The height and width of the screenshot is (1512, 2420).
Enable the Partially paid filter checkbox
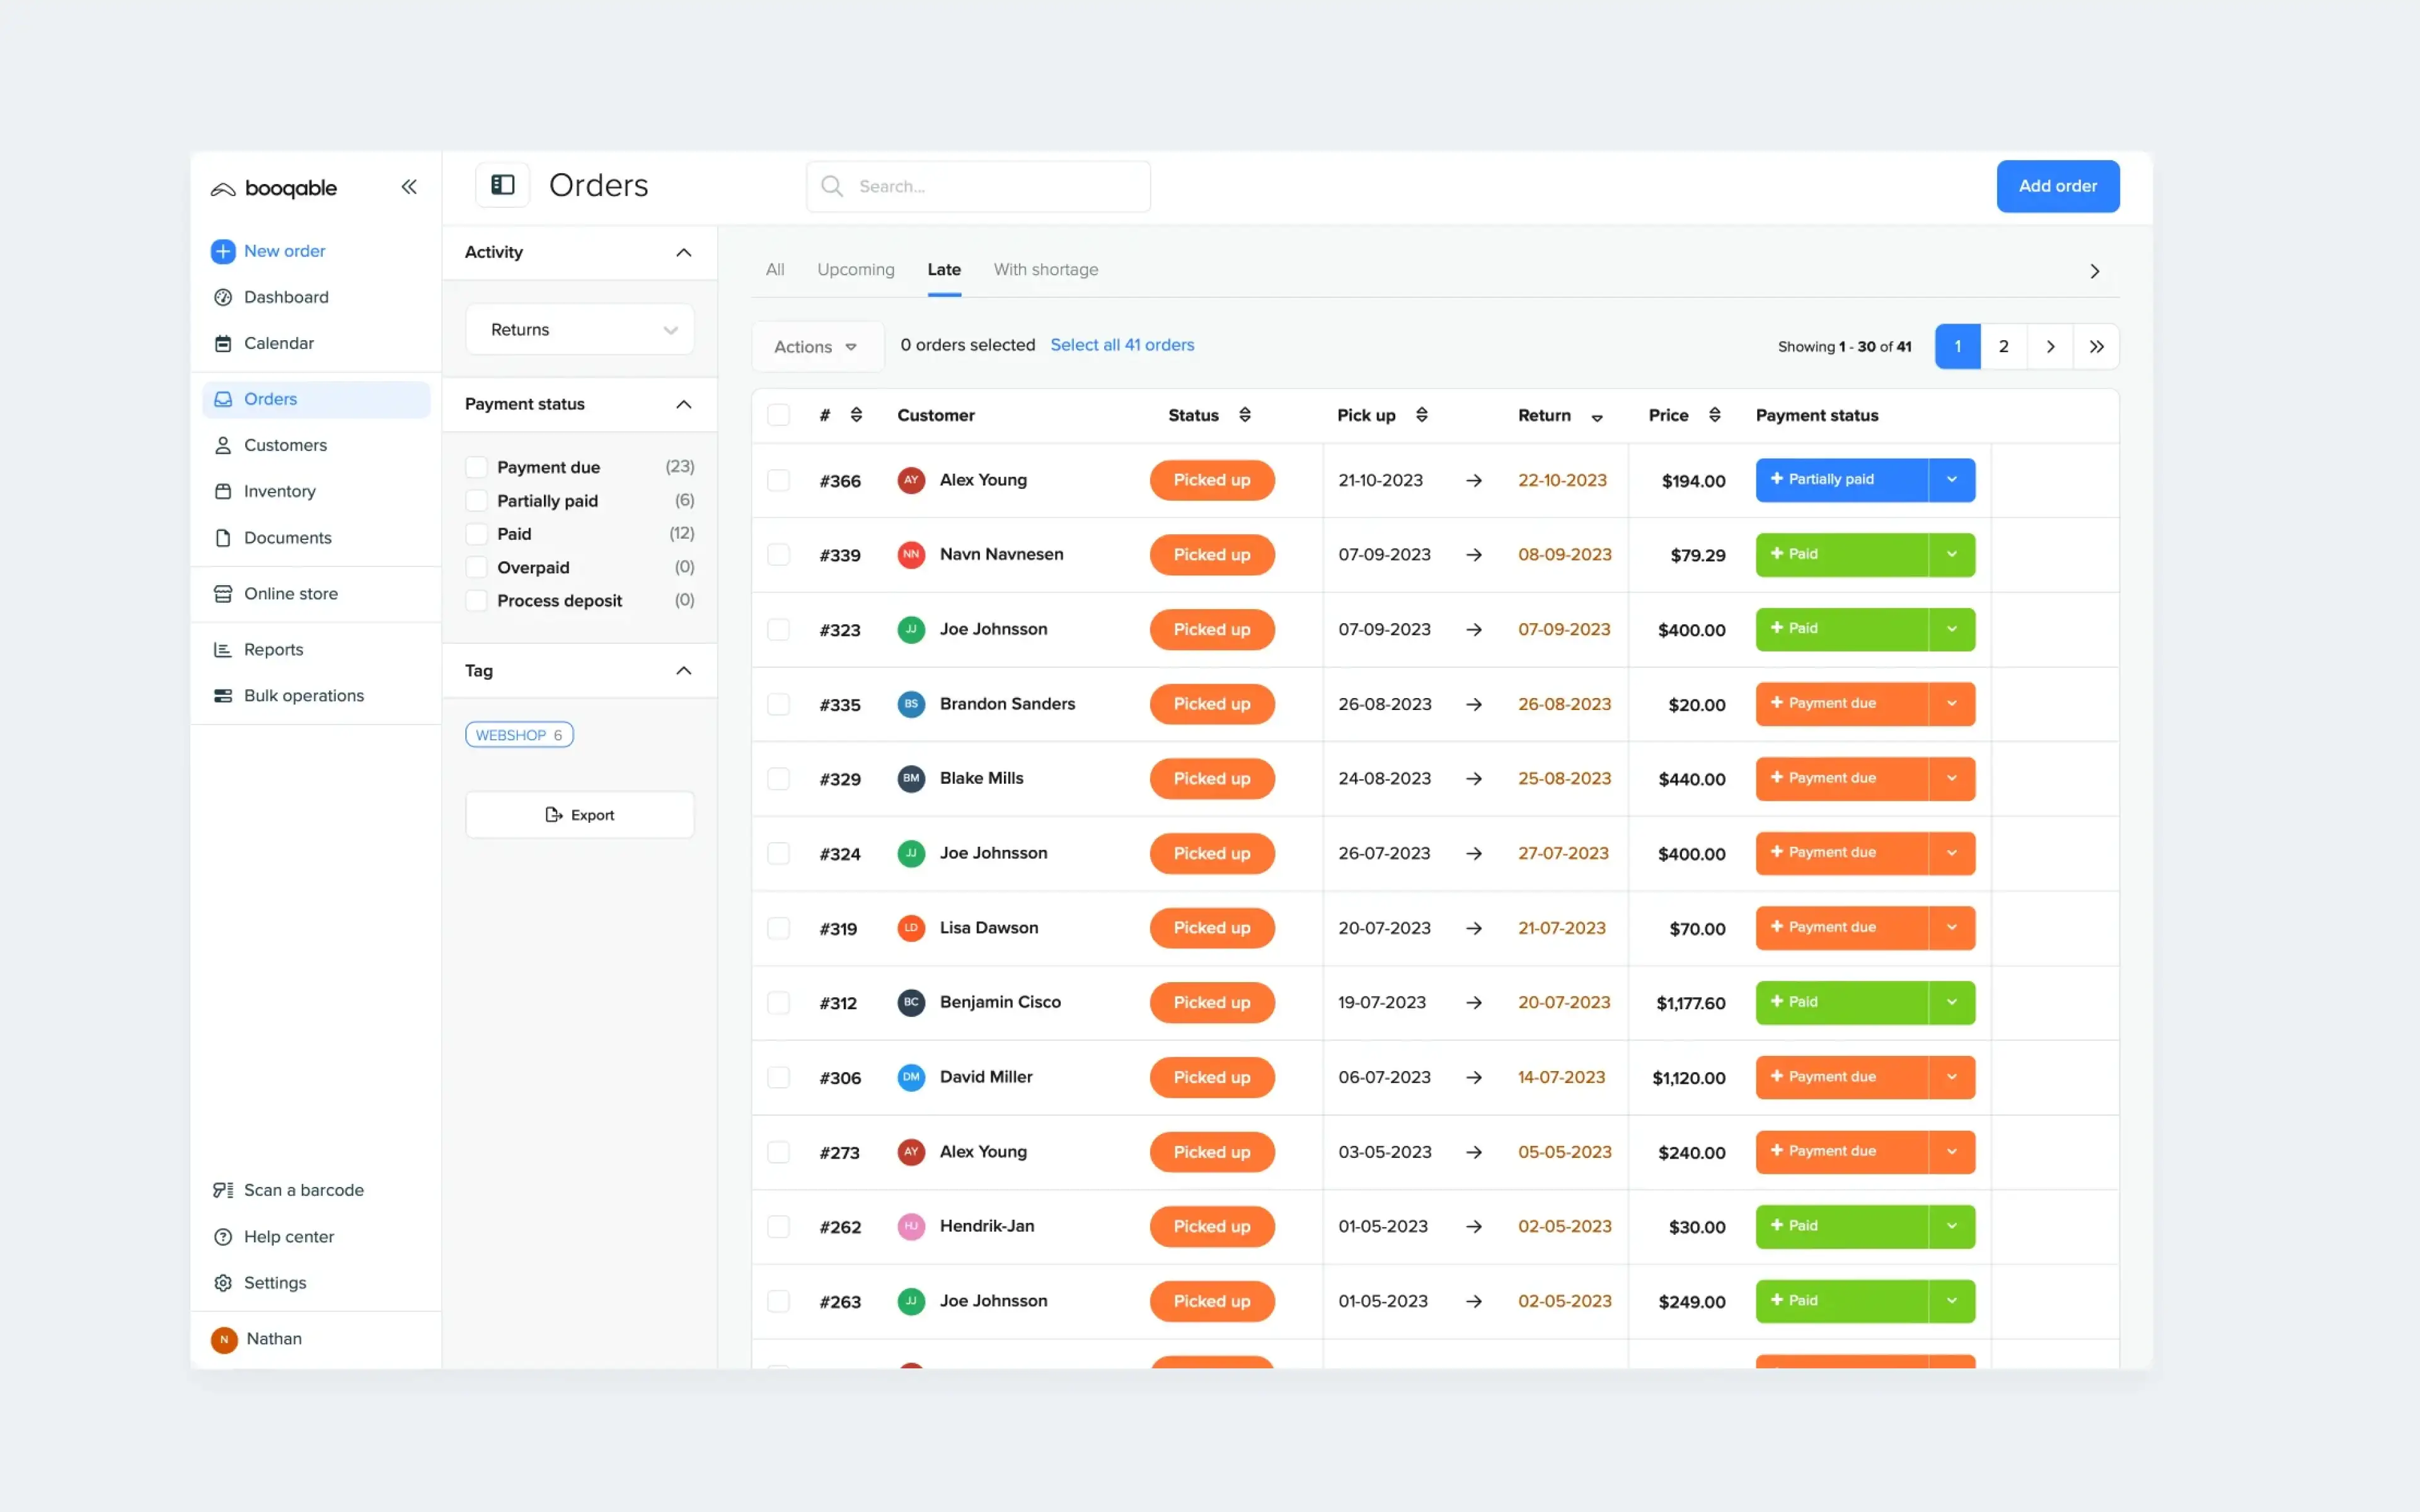click(x=477, y=501)
